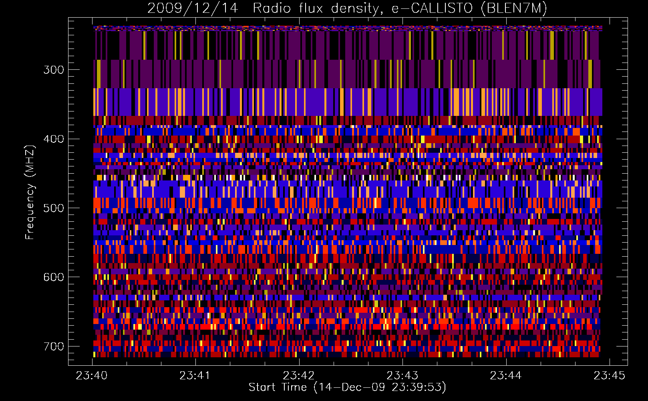Click the 23:40 time tick label
Image resolution: width=648 pixels, height=401 pixels.
click(x=92, y=375)
